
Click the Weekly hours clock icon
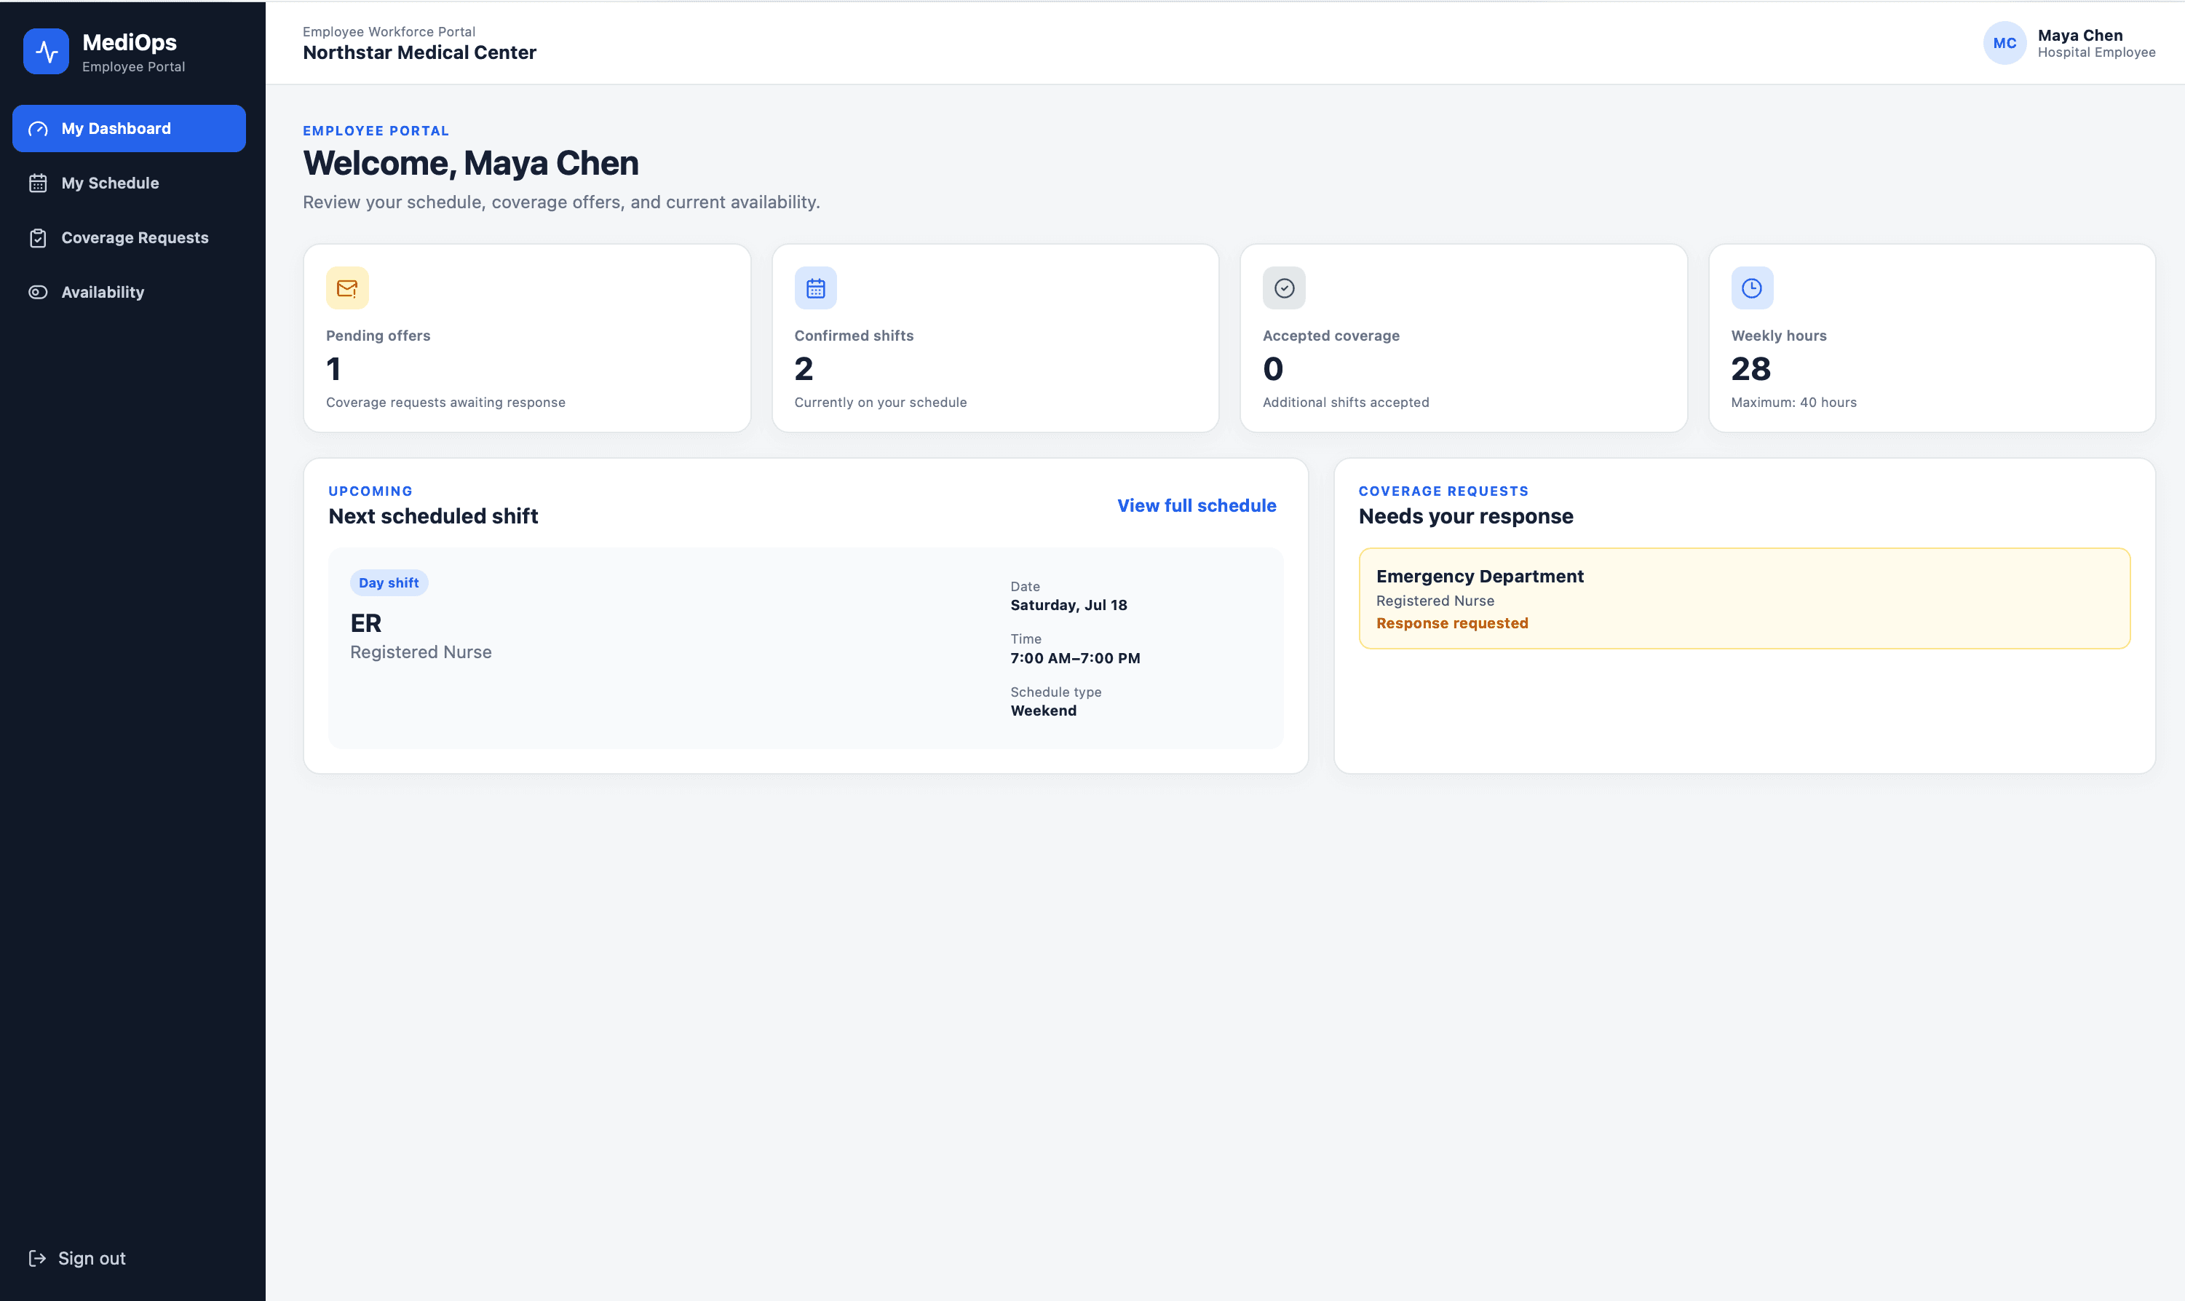[x=1752, y=288]
